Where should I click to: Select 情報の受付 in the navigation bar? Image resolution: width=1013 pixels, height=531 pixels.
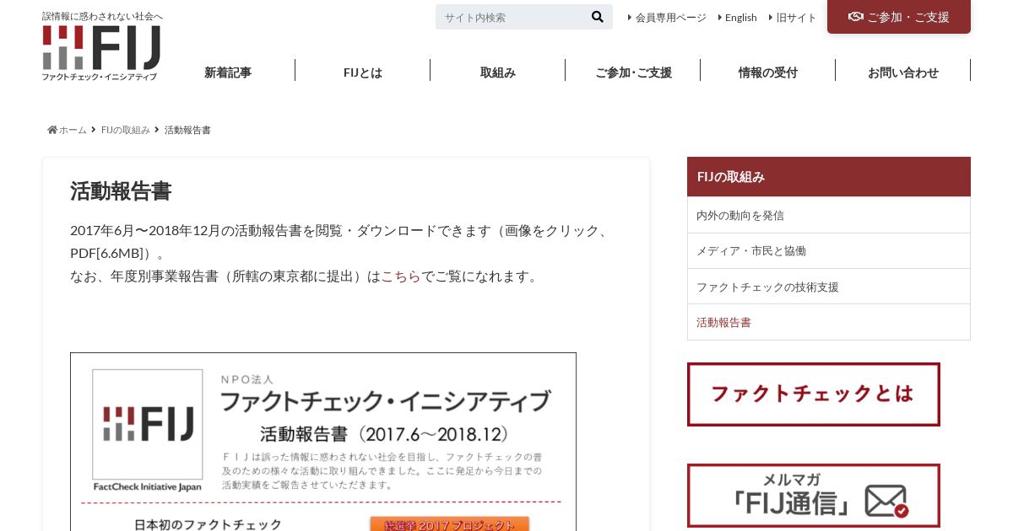click(768, 72)
